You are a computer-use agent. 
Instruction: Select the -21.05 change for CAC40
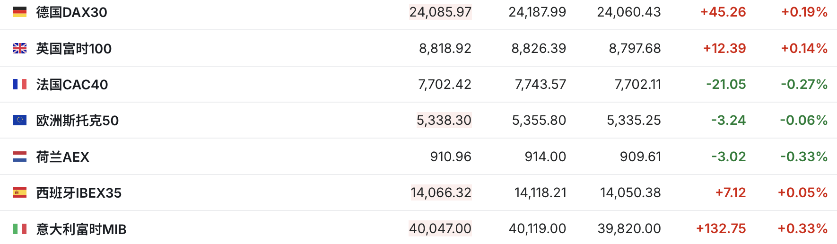point(726,84)
